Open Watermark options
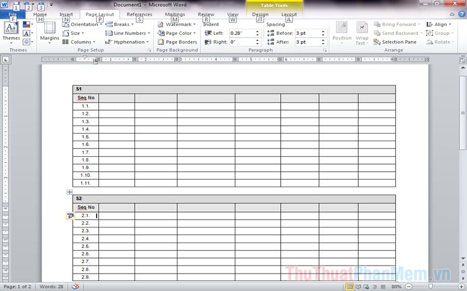This screenshot has height=291, width=467. point(177,24)
